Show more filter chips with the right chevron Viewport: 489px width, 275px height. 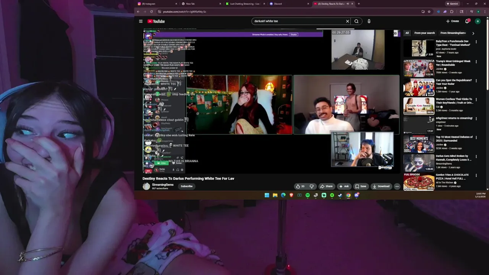[473, 33]
